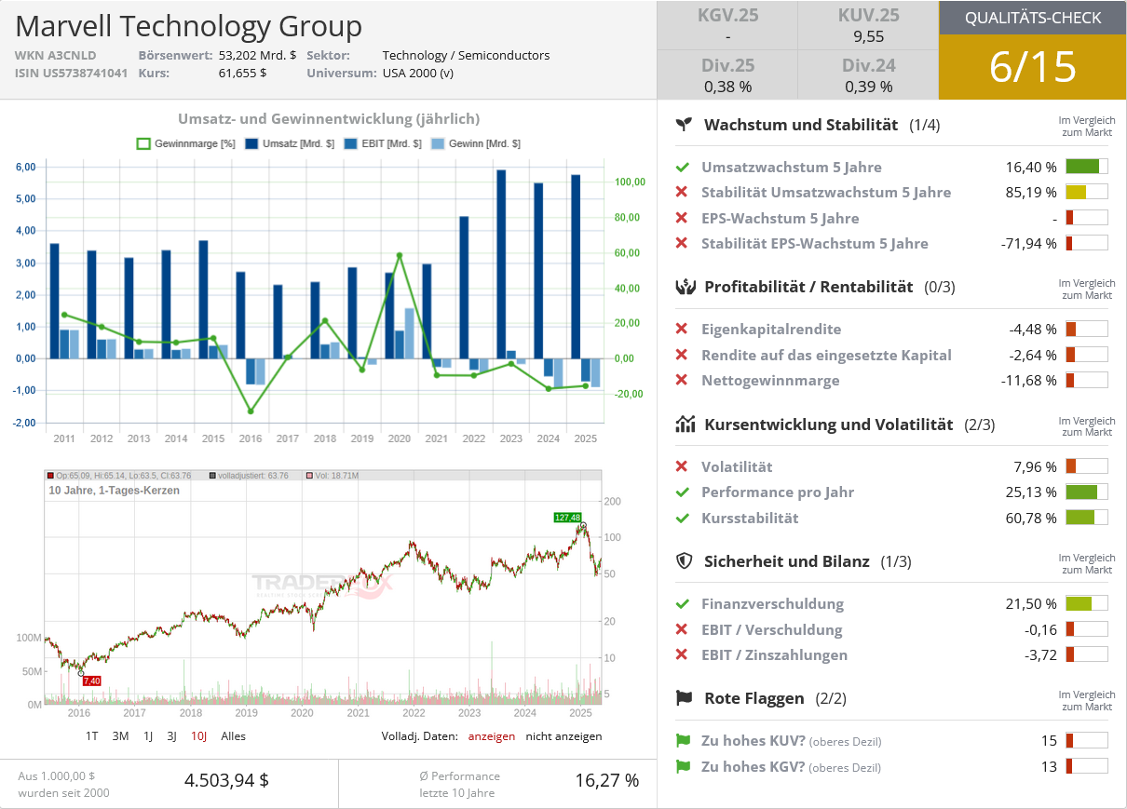
Task: Click the Marvell Technology Group title
Action: [189, 25]
